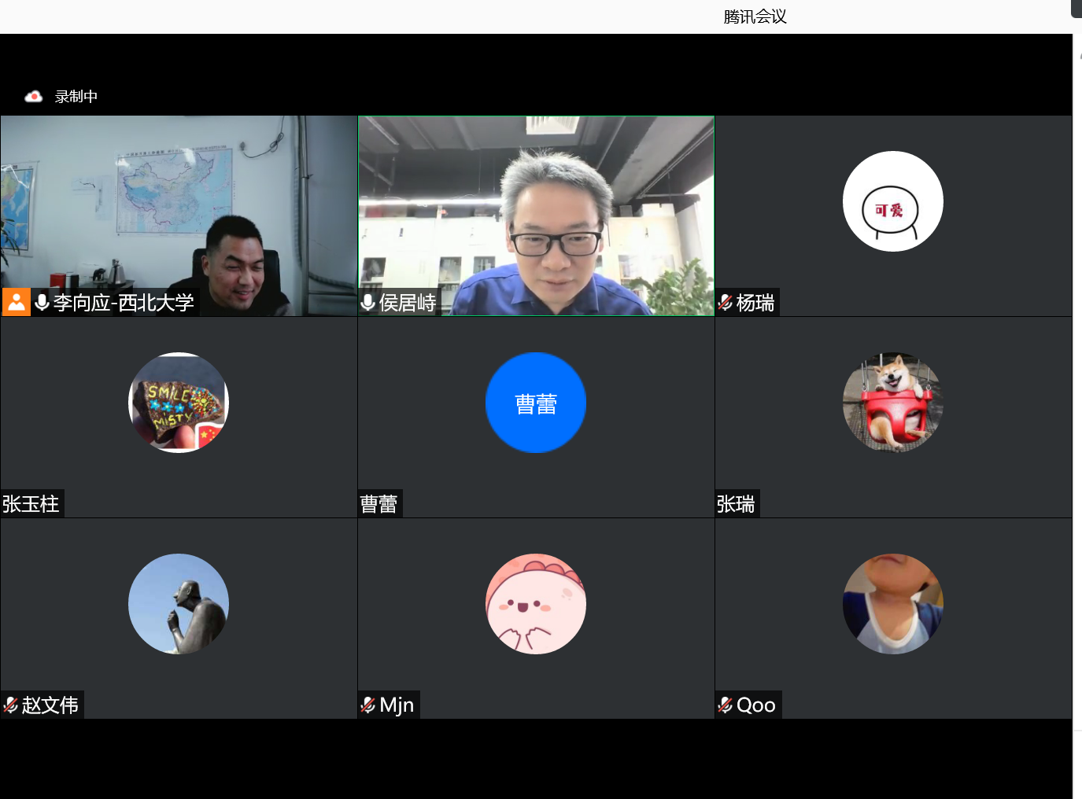Click the cloud recording indicator icon
The width and height of the screenshot is (1082, 799).
[x=33, y=97]
